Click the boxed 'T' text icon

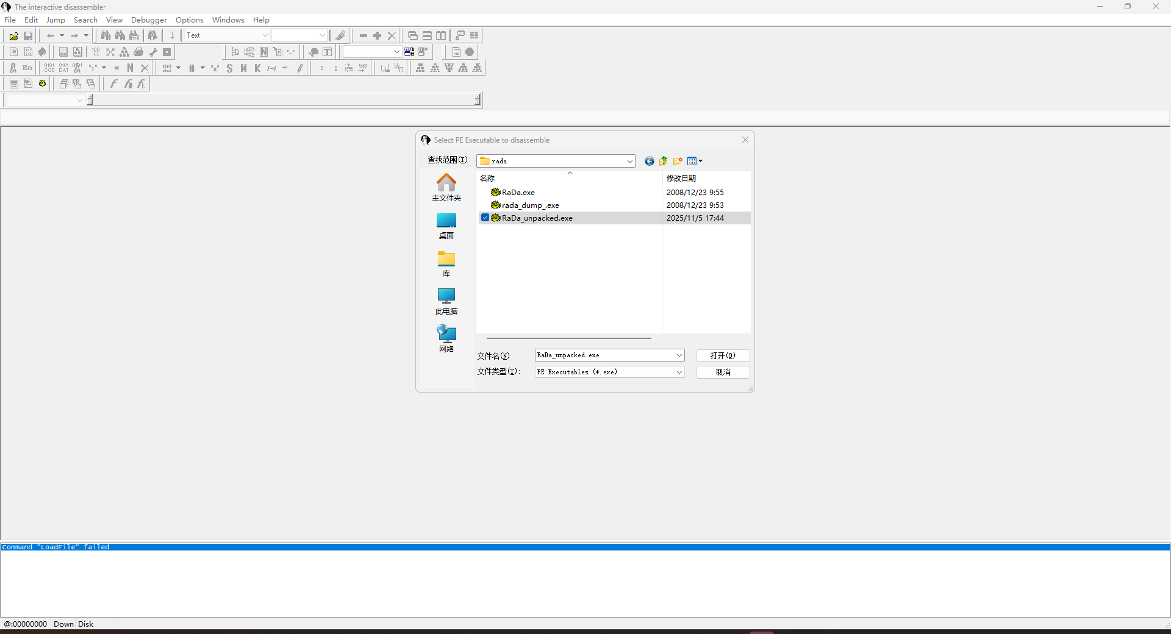click(328, 52)
